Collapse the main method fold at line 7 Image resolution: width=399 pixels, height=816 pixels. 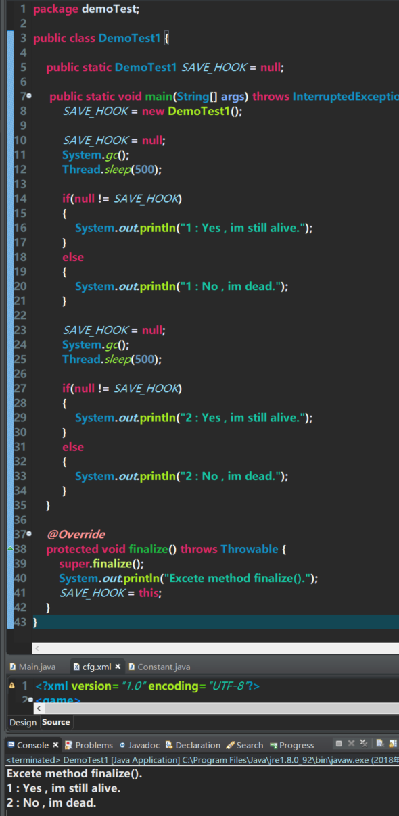pos(29,96)
